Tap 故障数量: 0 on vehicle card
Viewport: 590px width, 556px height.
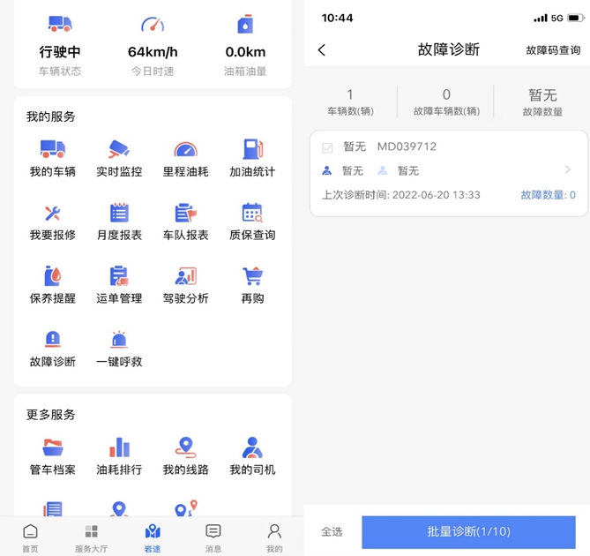(x=548, y=195)
